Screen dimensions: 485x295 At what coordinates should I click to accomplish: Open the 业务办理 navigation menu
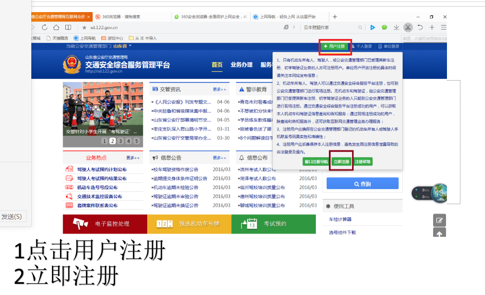tap(242, 65)
